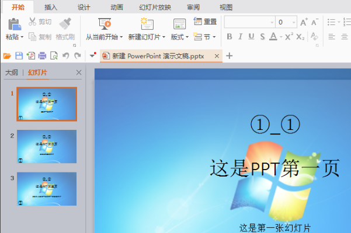
Task: Open the 审阅 ribbon tab
Action: pos(193,8)
